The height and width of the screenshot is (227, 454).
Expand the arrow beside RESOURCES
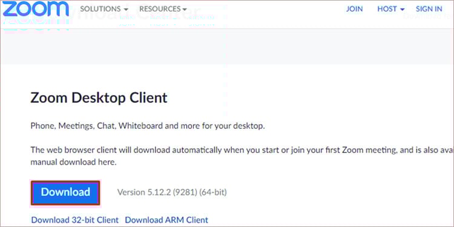[x=185, y=10]
